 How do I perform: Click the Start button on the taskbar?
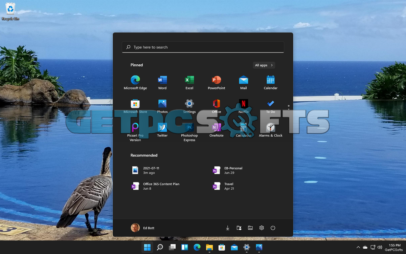point(147,247)
